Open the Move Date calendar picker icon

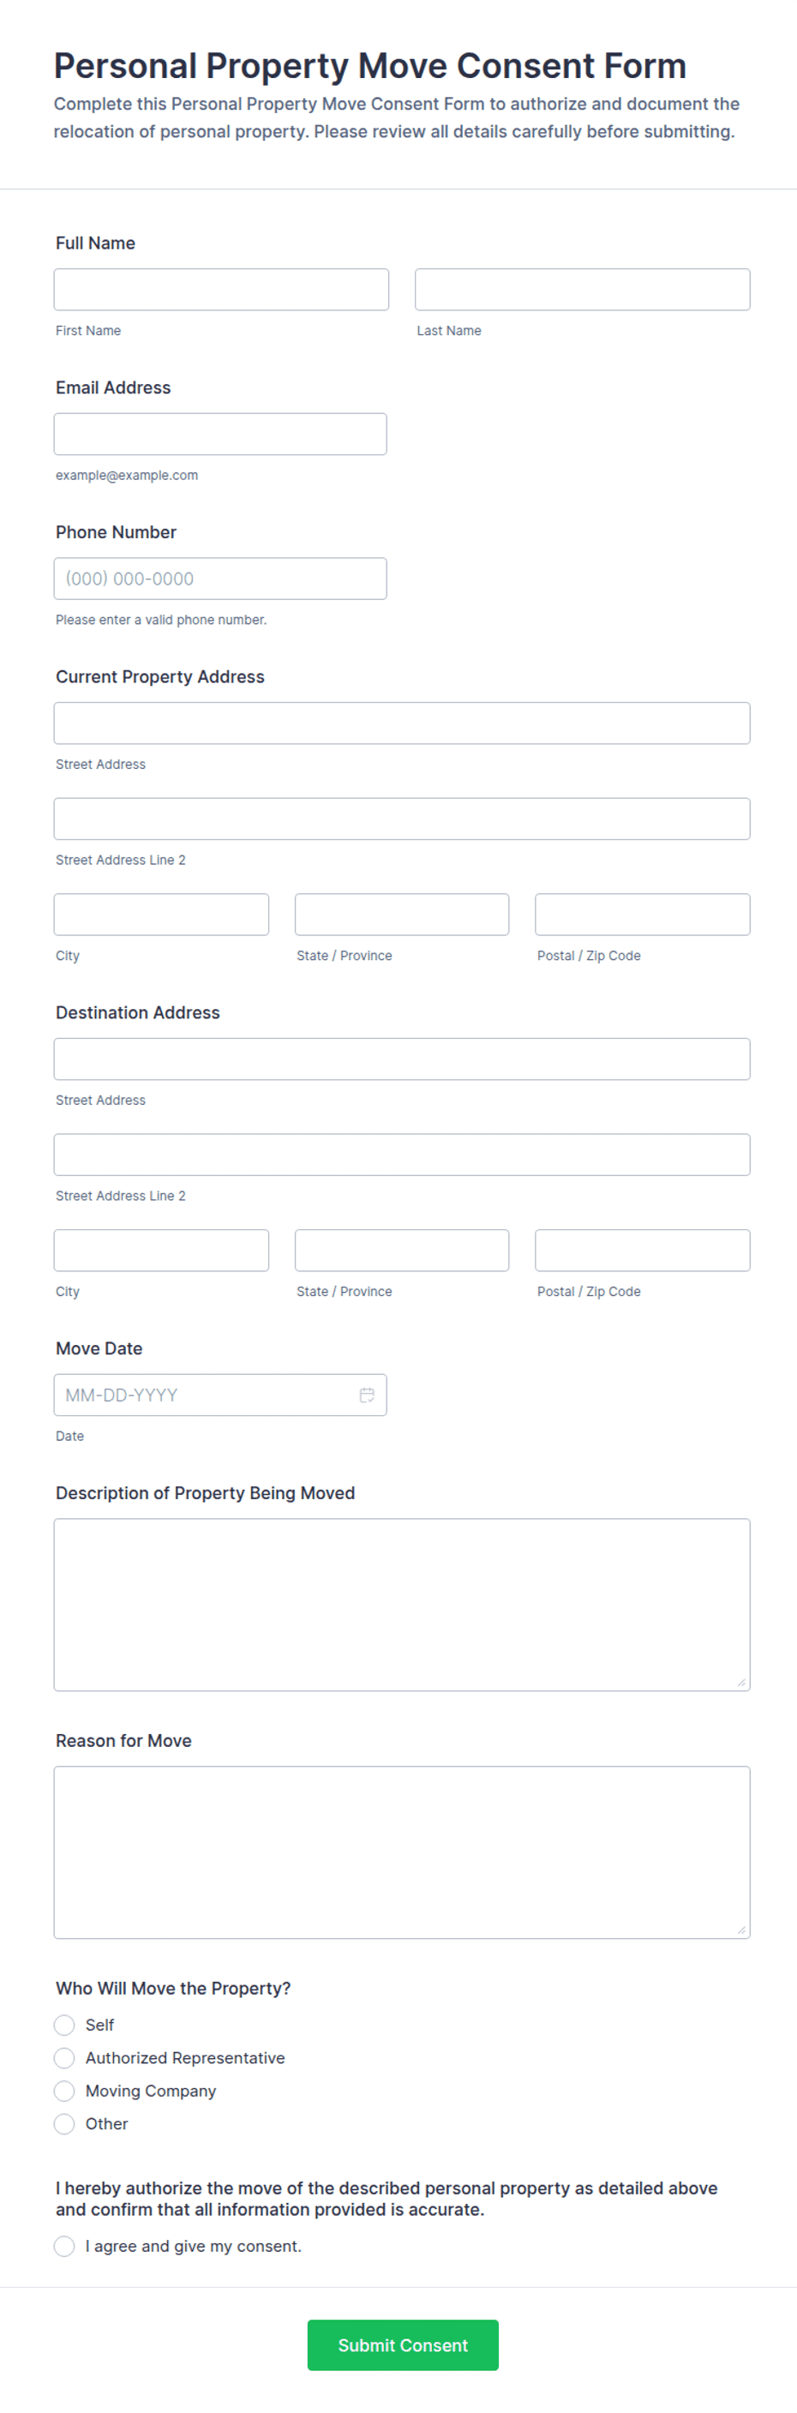367,1395
